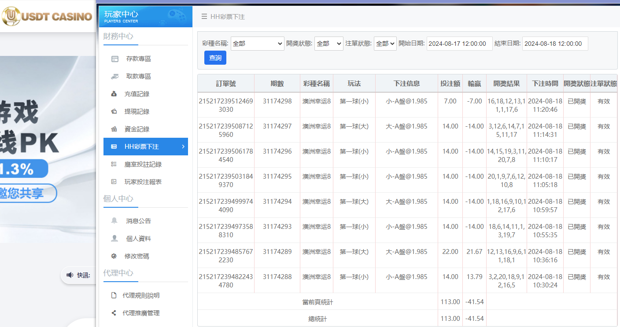Screen dimensions: 620x327
Task: Click the 開始日期 start date field
Action: pos(459,44)
